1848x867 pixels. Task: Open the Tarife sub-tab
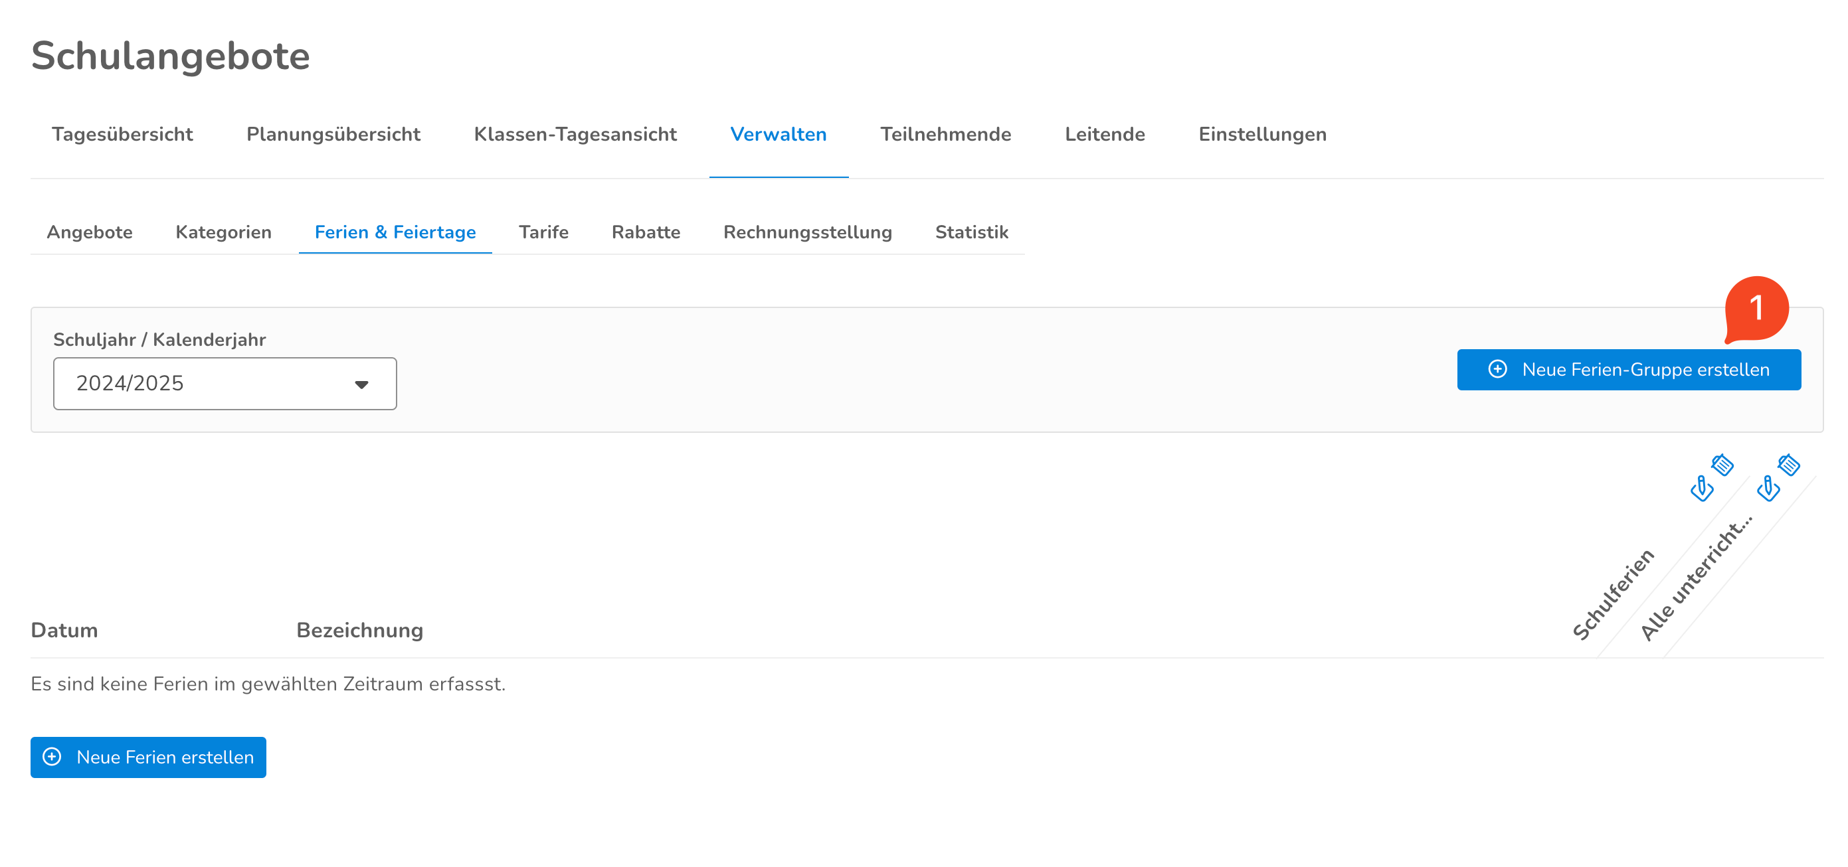coord(543,232)
